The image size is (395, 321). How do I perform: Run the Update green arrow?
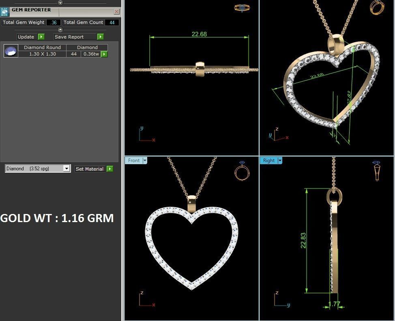41,37
